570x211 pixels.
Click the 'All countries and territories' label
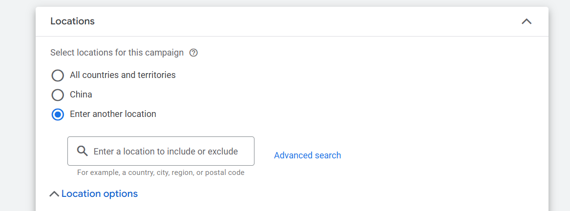click(123, 75)
